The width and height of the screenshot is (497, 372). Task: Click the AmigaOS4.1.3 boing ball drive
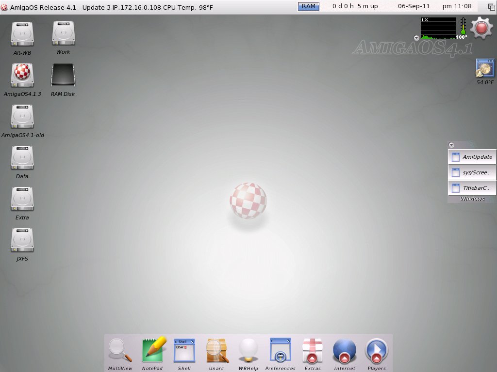(x=22, y=75)
